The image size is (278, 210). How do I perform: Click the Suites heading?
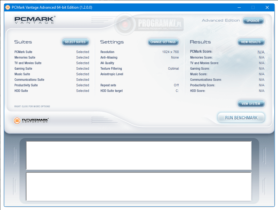pyautogui.click(x=23, y=42)
